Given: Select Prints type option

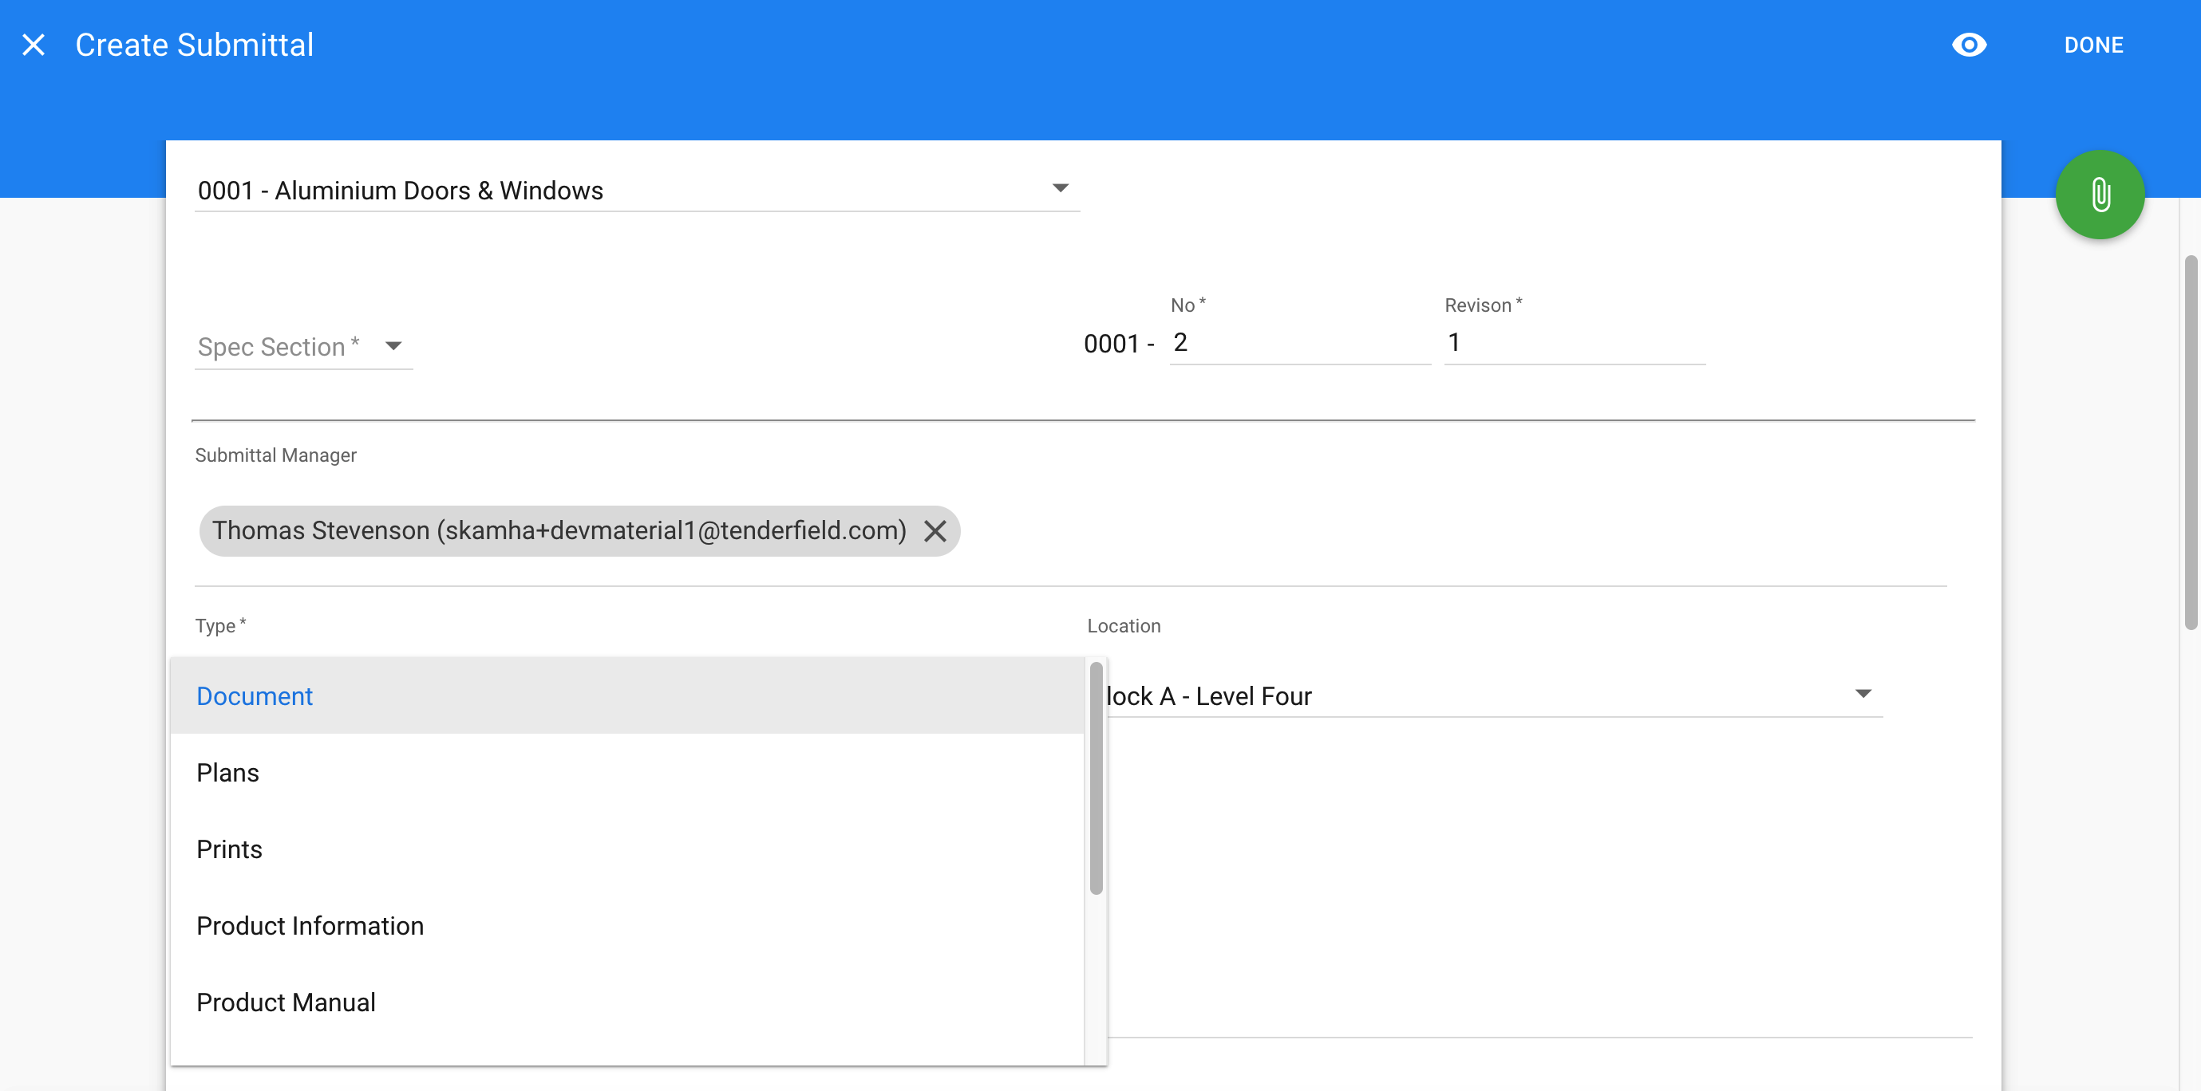Looking at the screenshot, I should pos(627,849).
